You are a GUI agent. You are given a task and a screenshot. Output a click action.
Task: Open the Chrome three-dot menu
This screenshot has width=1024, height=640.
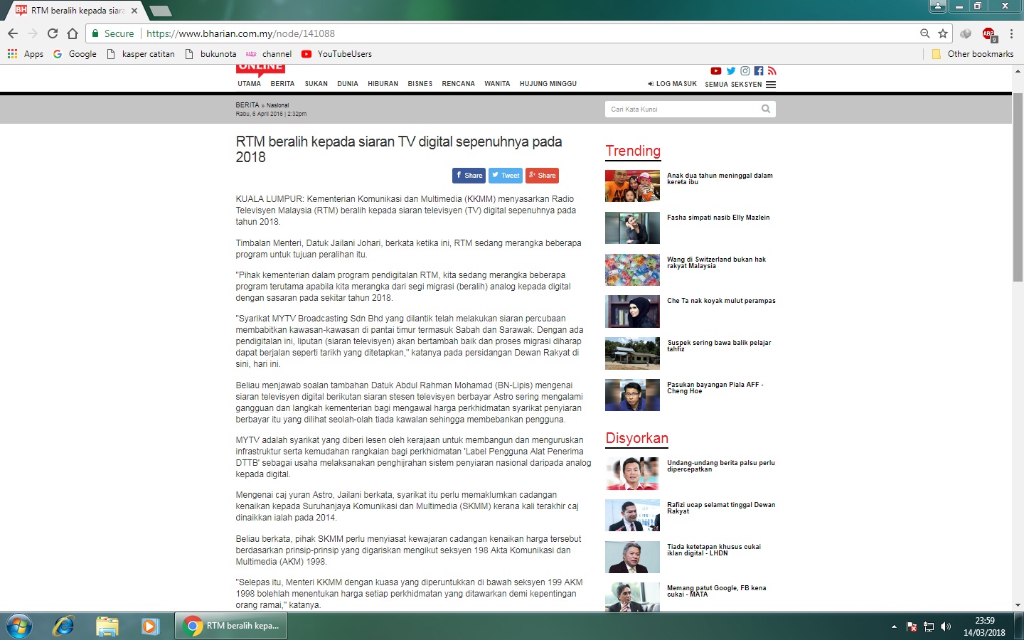1011,33
